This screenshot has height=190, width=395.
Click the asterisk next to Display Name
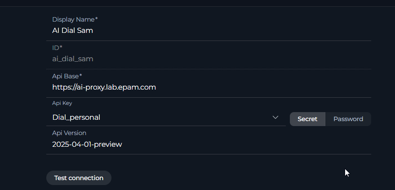click(96, 19)
